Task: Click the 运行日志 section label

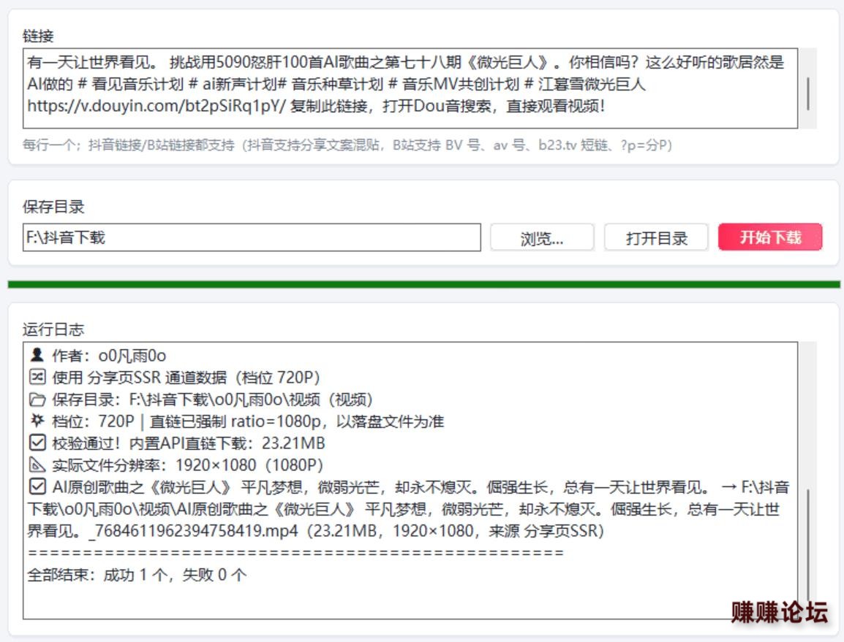Action: coord(53,329)
